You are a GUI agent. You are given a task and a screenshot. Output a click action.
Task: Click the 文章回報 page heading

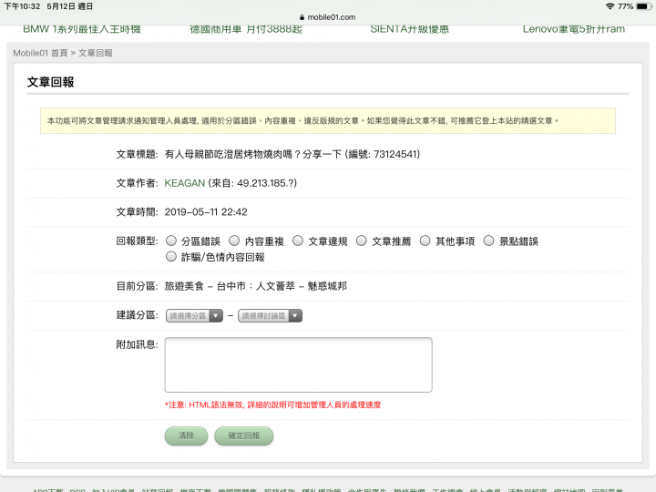51,82
